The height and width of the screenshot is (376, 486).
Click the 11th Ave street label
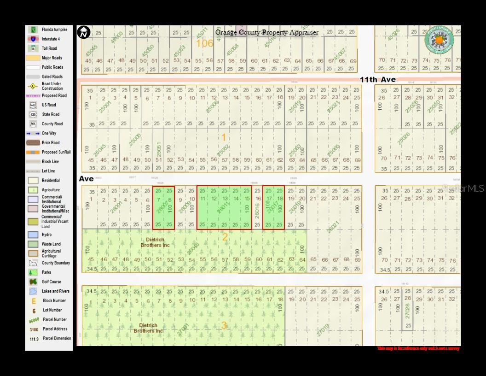point(377,80)
